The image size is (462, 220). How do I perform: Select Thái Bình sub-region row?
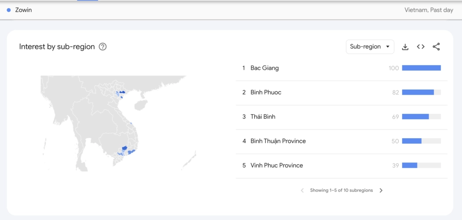[263, 117]
